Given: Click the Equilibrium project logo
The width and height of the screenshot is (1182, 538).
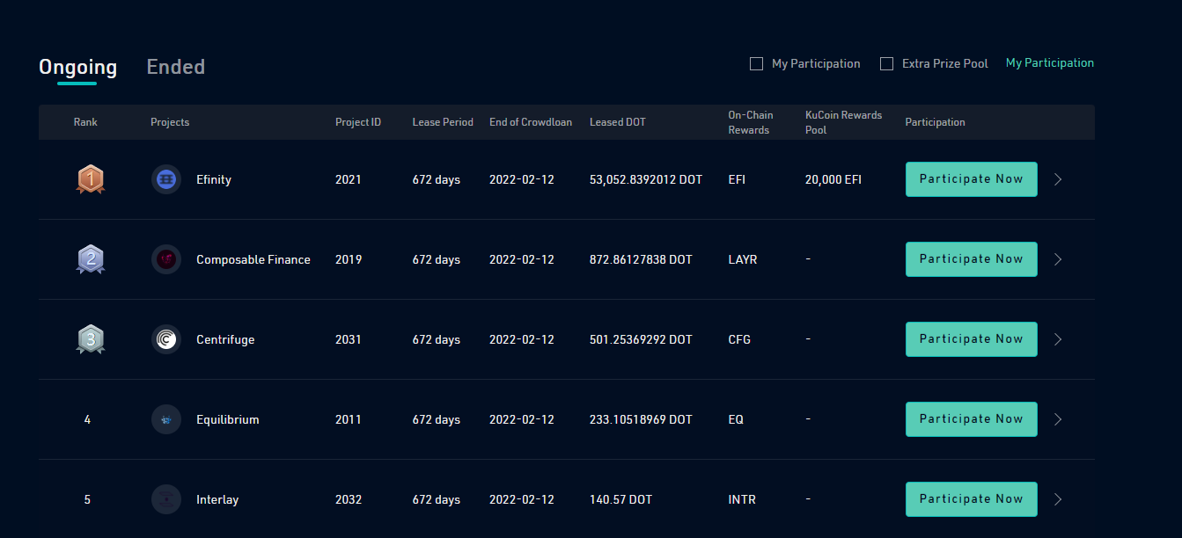Looking at the screenshot, I should [166, 419].
